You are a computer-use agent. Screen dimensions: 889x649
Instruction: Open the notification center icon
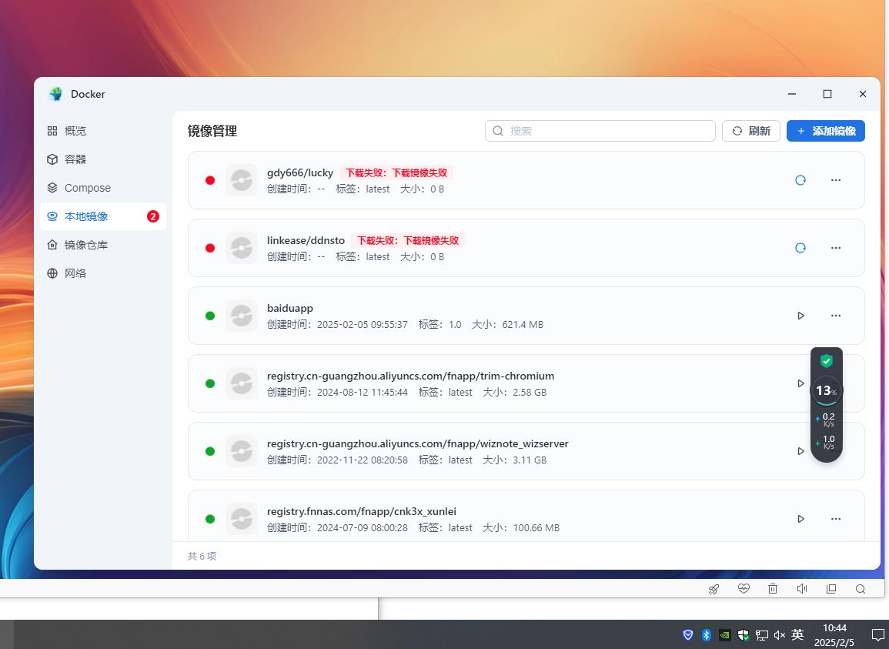[x=877, y=635]
